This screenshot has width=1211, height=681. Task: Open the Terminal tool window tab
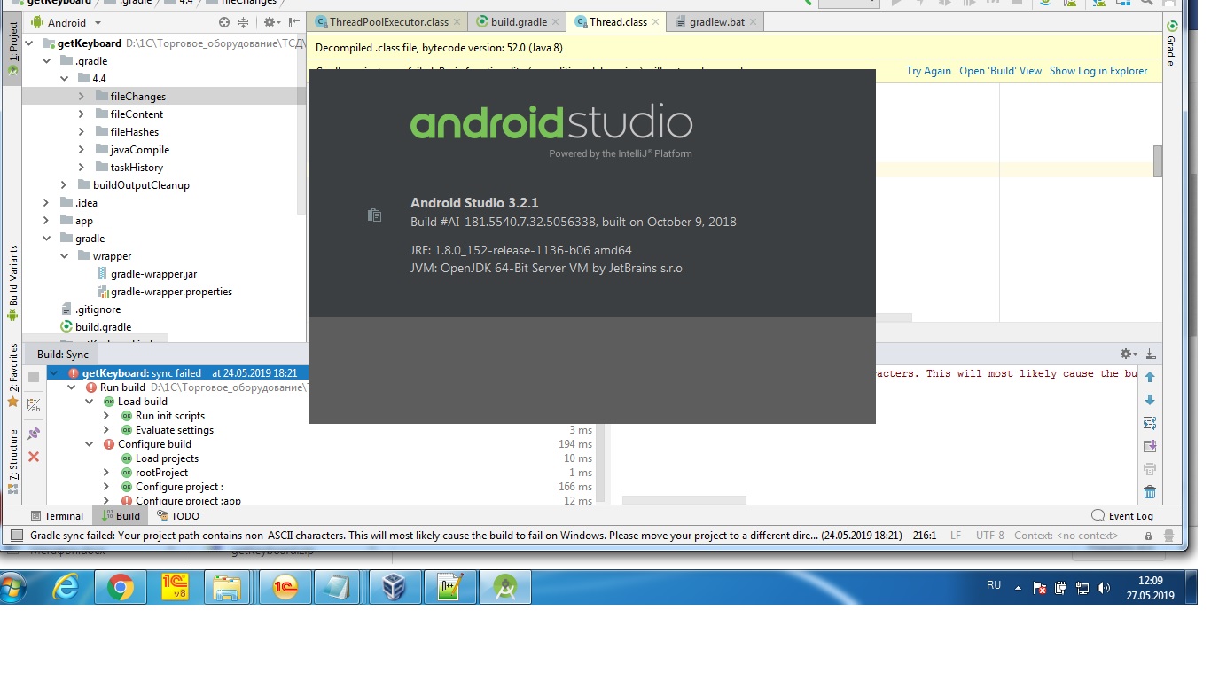point(57,516)
